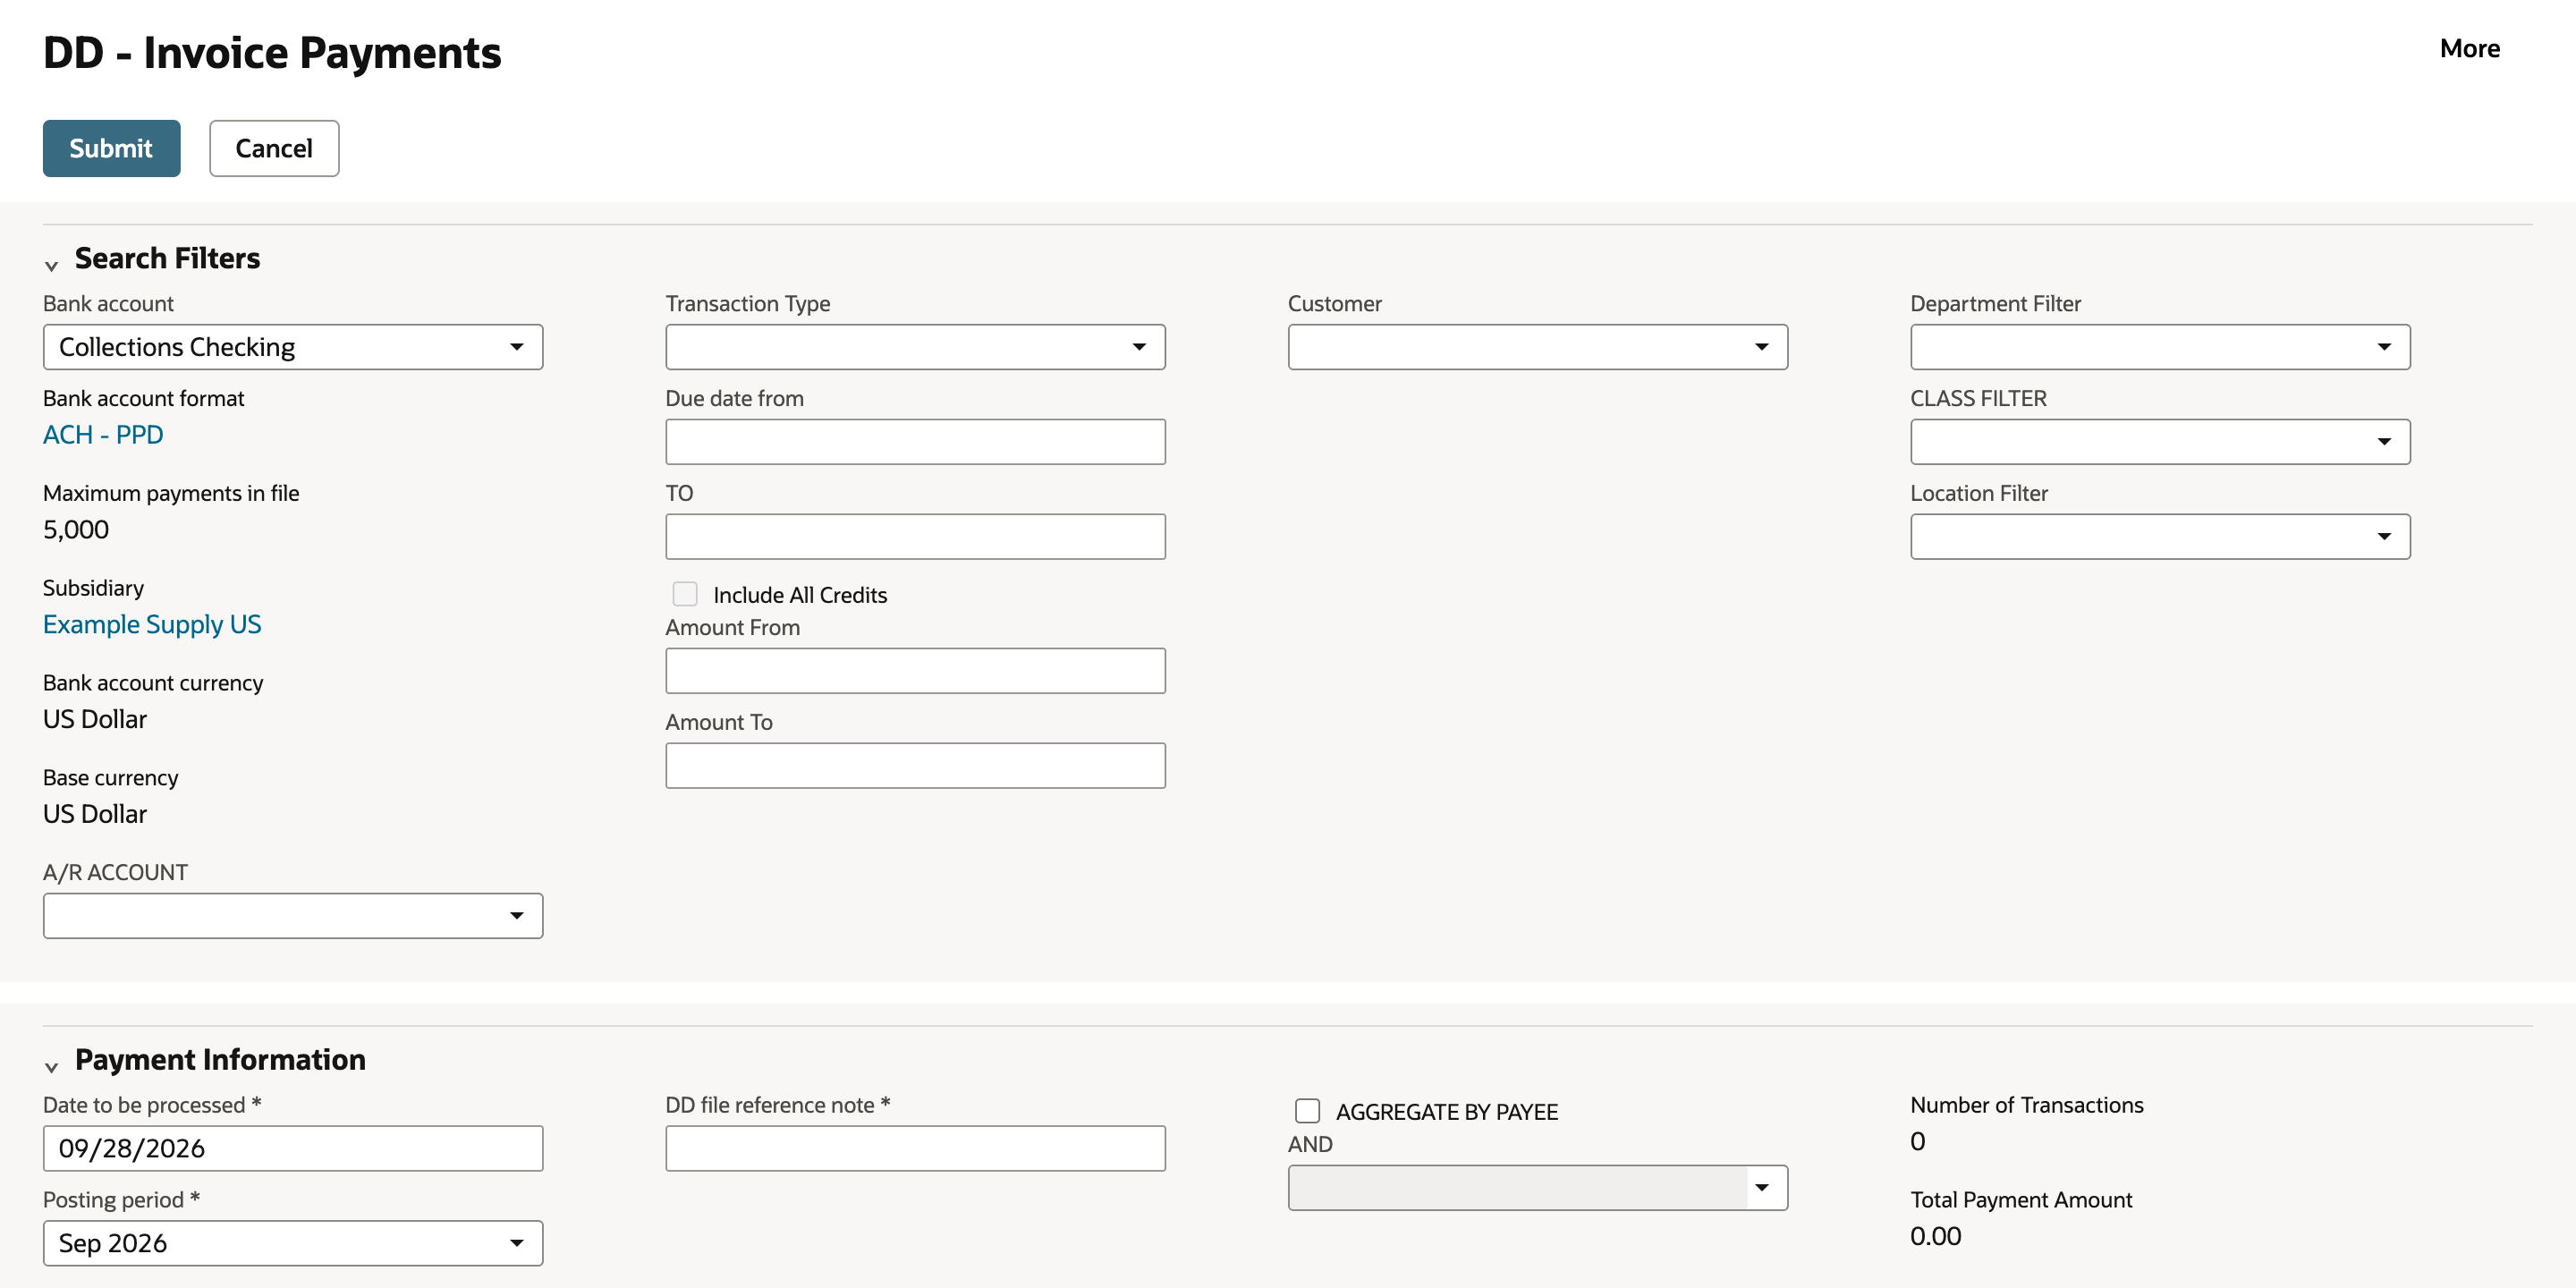Focus the DD file reference note field

(915, 1149)
